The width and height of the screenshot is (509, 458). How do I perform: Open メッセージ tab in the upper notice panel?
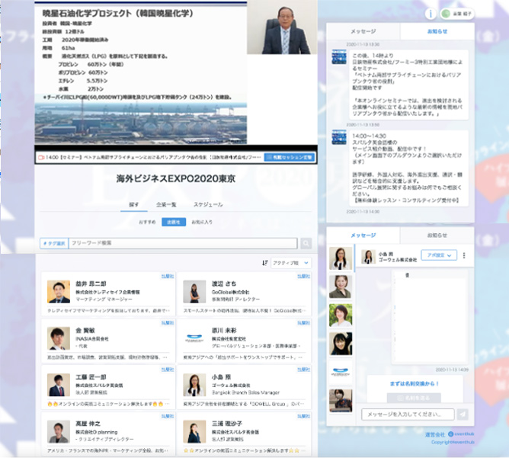(363, 31)
